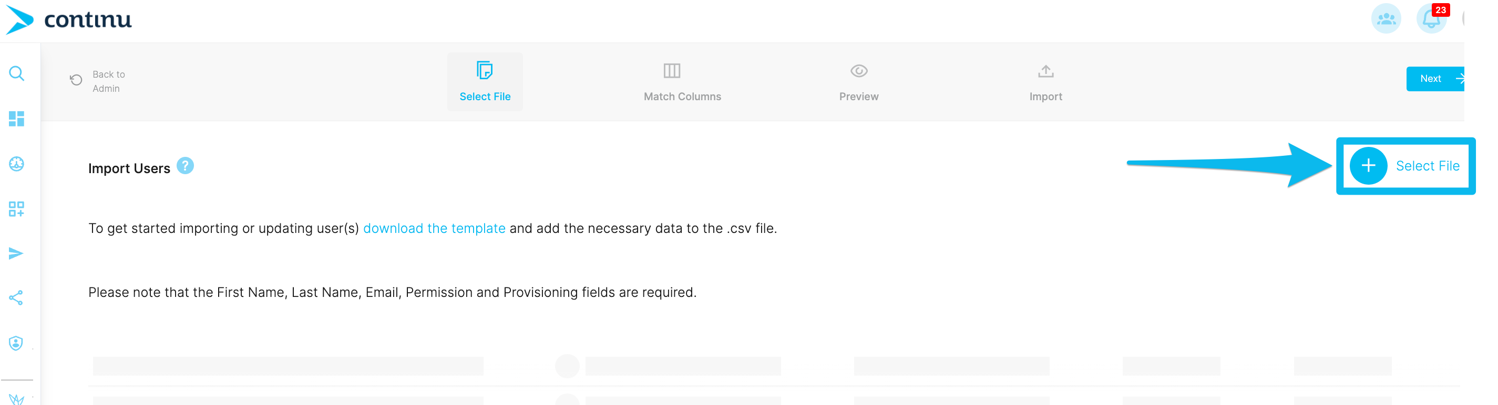Open the add-widgets grid icon in sidebar

16,209
